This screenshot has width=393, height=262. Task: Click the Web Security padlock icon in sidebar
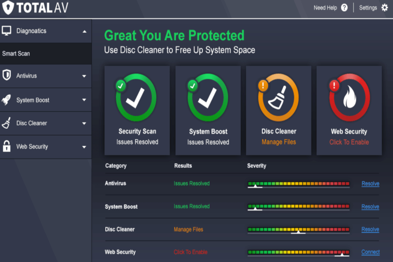click(7, 146)
